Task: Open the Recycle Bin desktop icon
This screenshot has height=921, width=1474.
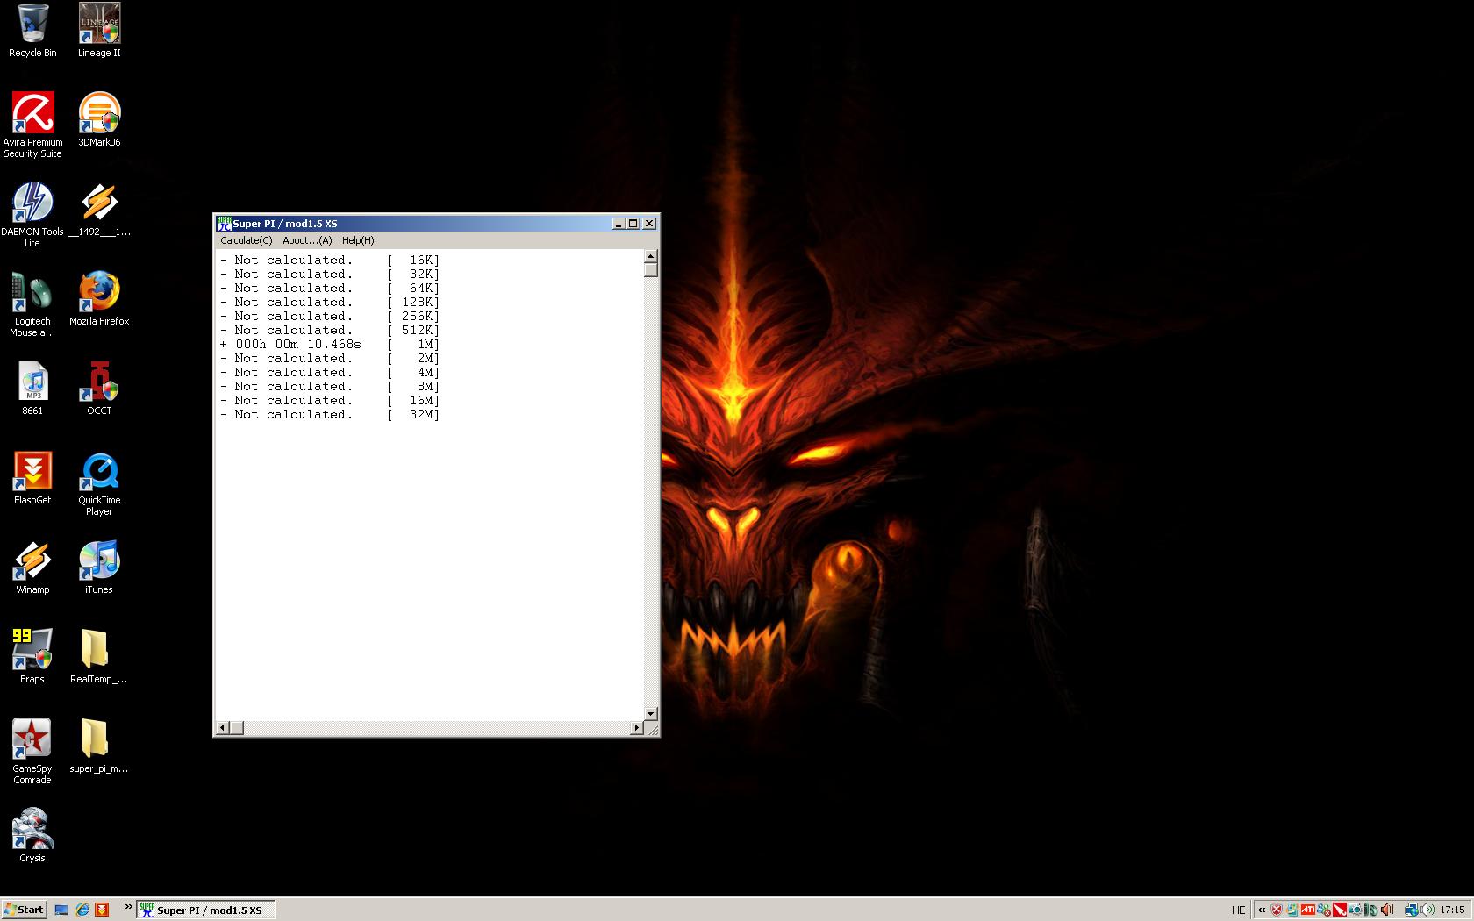Action: 32,31
